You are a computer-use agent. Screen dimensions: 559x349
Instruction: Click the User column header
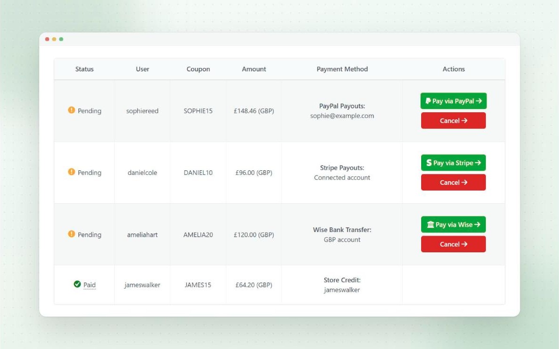pos(143,69)
